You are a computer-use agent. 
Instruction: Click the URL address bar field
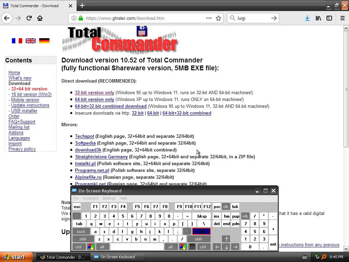point(146,18)
